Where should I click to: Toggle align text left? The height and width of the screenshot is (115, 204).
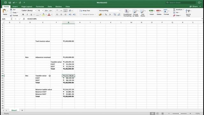point(57,14)
